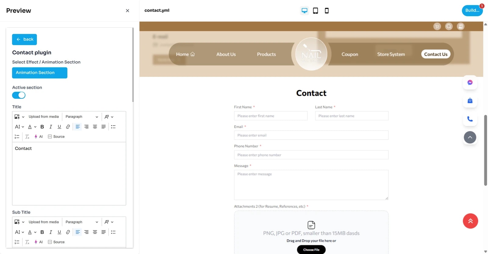Viewport: 488px width, 254px height.
Task: Toggle bold in the Title editor
Action: pos(42,127)
